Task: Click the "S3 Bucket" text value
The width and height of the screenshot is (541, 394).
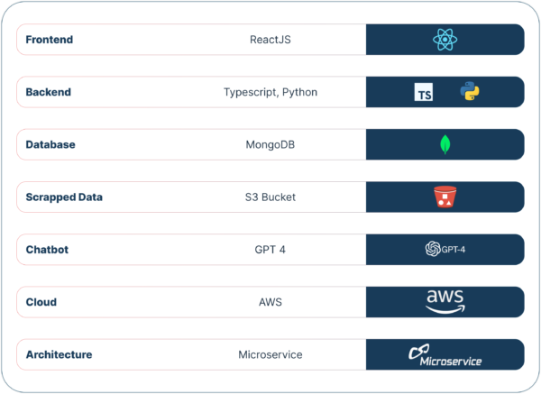Action: point(270,197)
